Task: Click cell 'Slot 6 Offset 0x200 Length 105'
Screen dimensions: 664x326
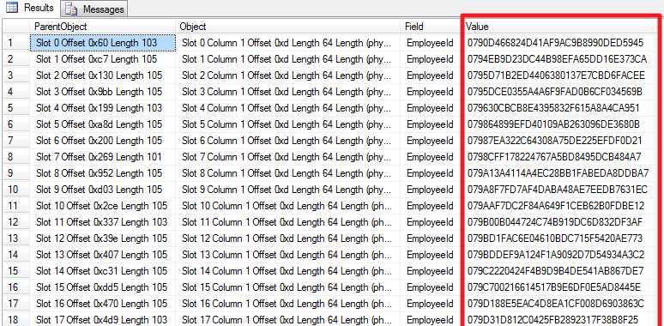Action: pos(102,141)
